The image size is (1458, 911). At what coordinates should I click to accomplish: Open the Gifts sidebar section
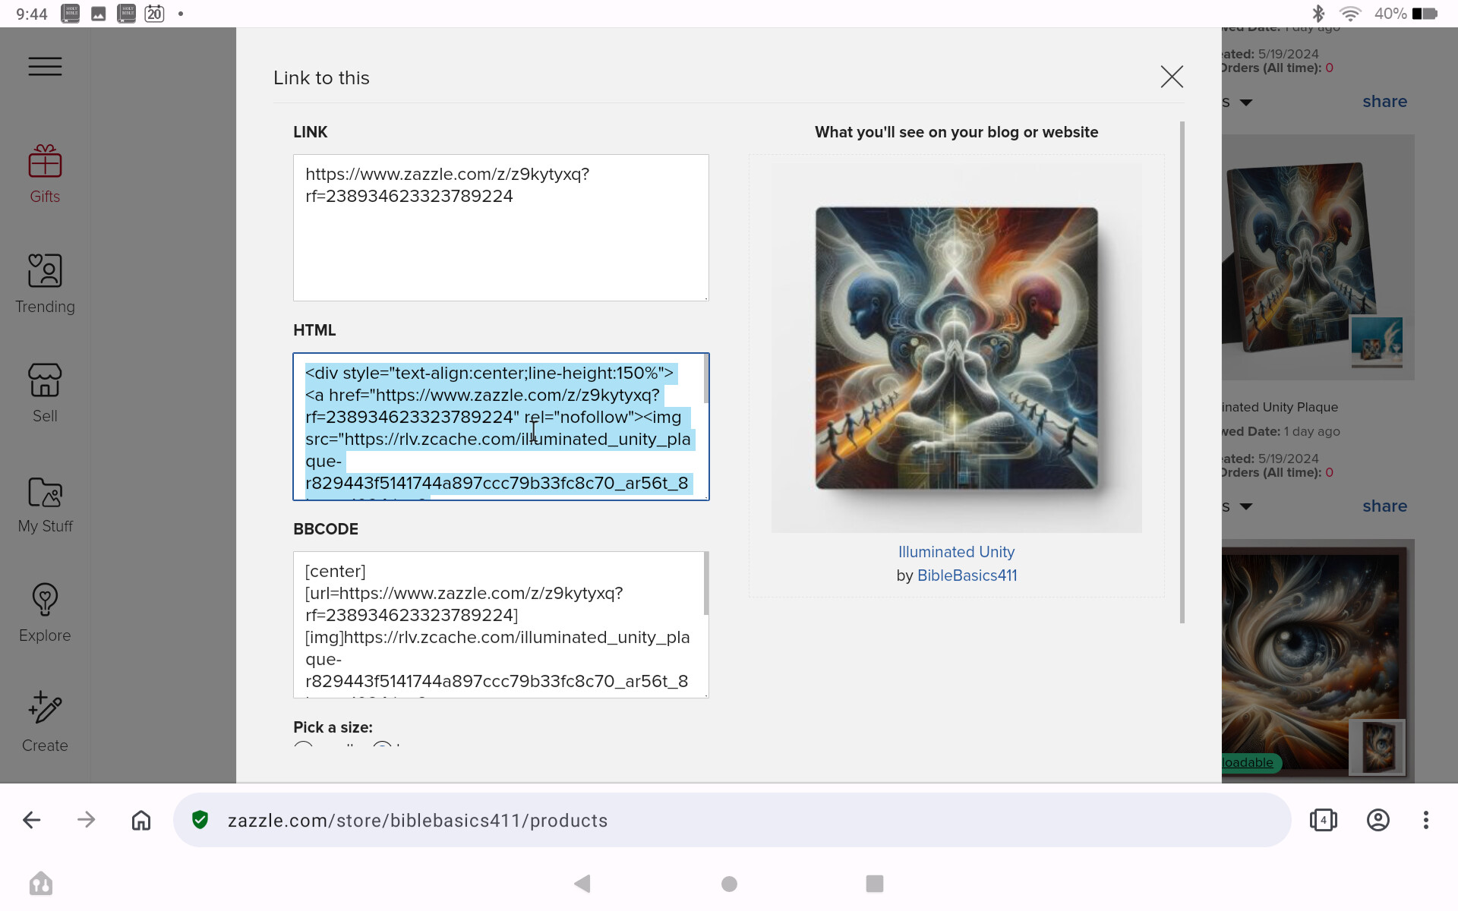click(45, 174)
